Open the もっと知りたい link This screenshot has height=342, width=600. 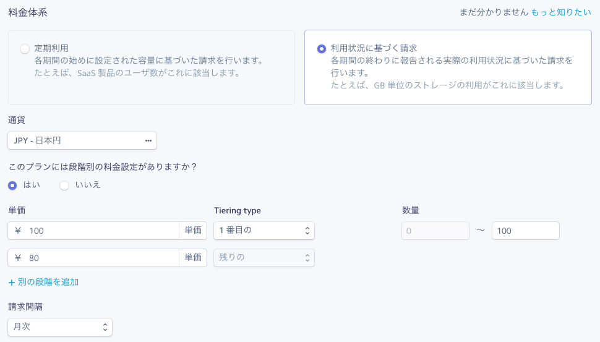[561, 12]
